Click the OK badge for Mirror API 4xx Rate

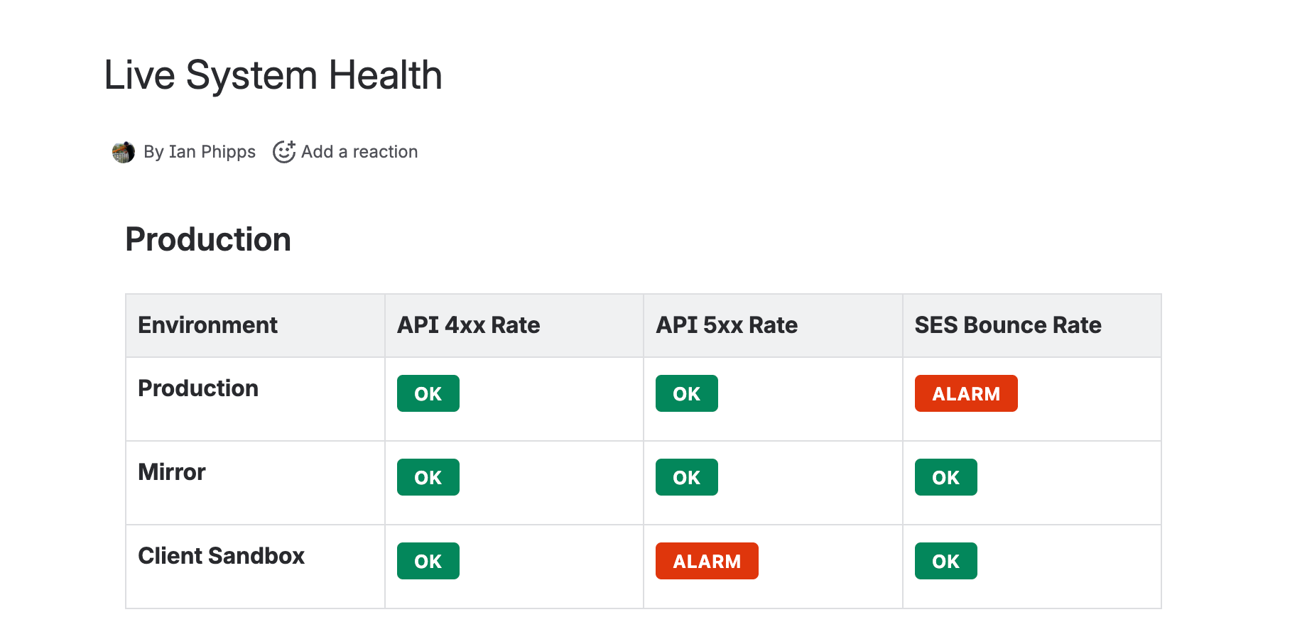pyautogui.click(x=428, y=476)
